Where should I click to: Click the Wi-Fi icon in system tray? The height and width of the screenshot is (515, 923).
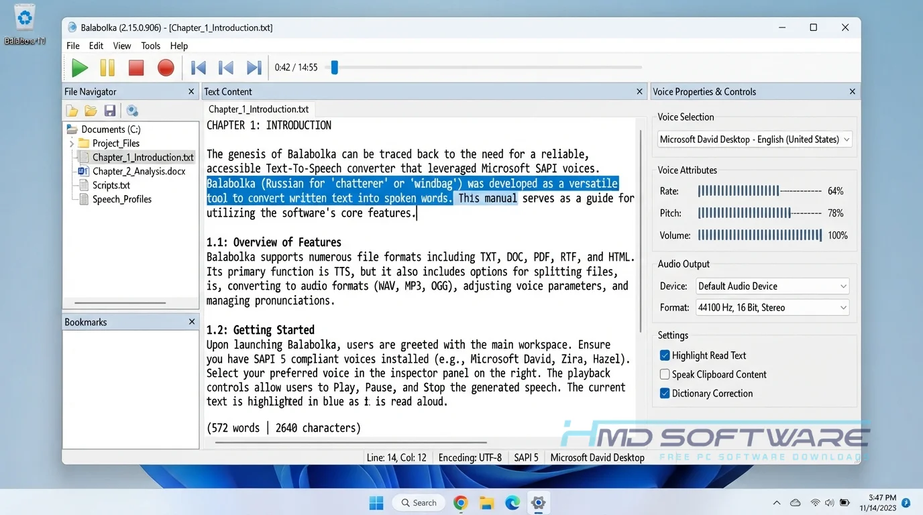pos(815,503)
